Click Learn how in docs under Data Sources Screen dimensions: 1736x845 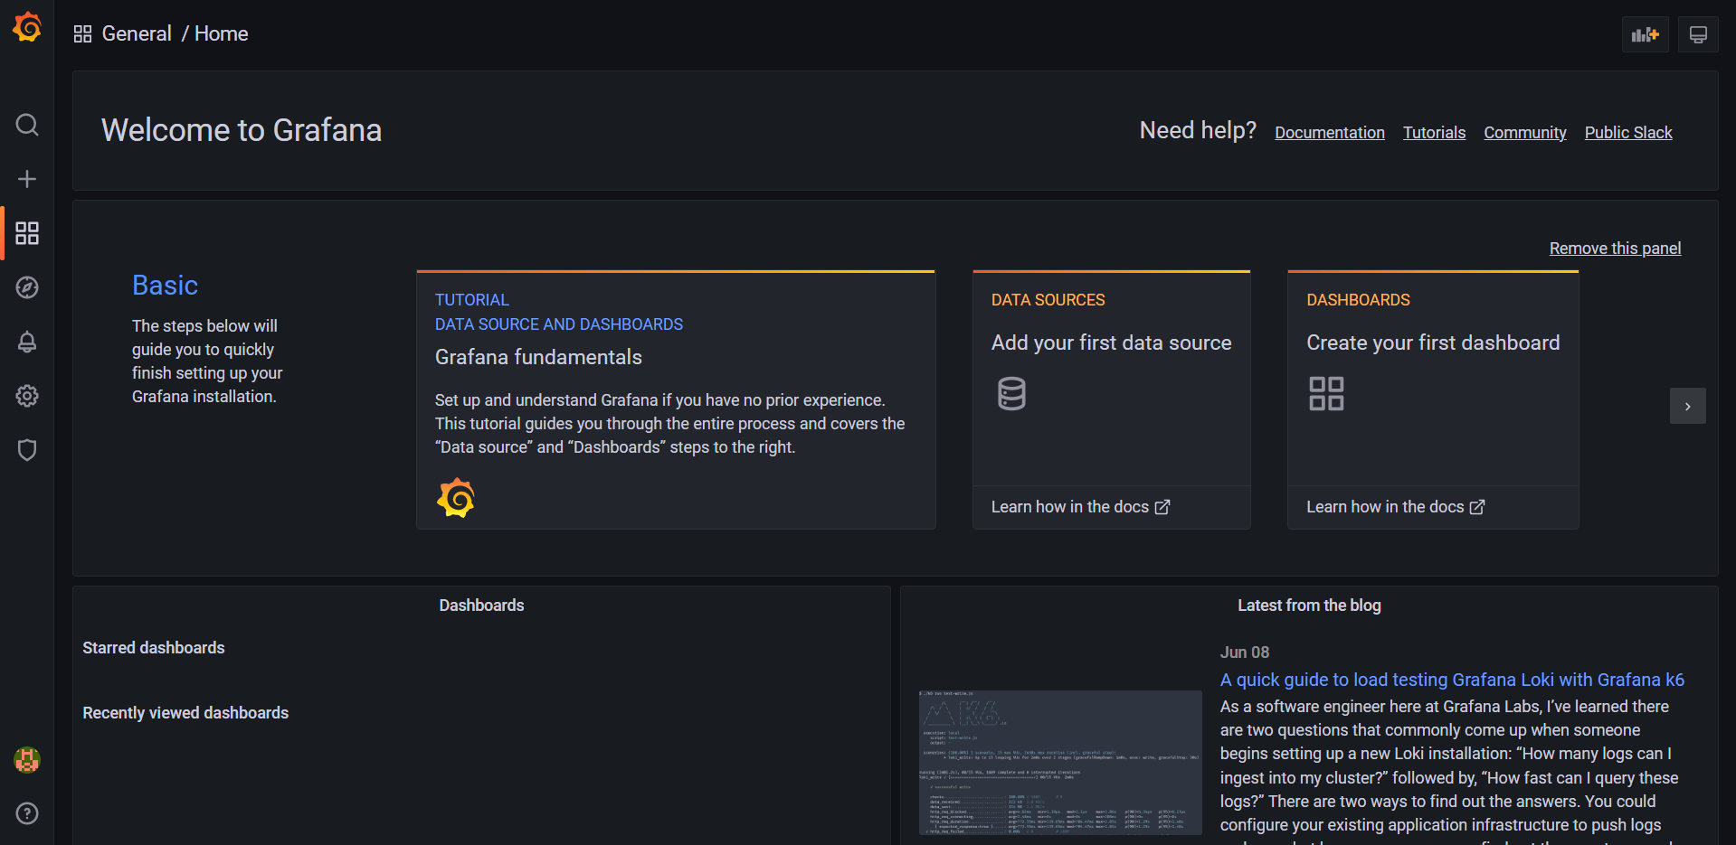[x=1080, y=507]
